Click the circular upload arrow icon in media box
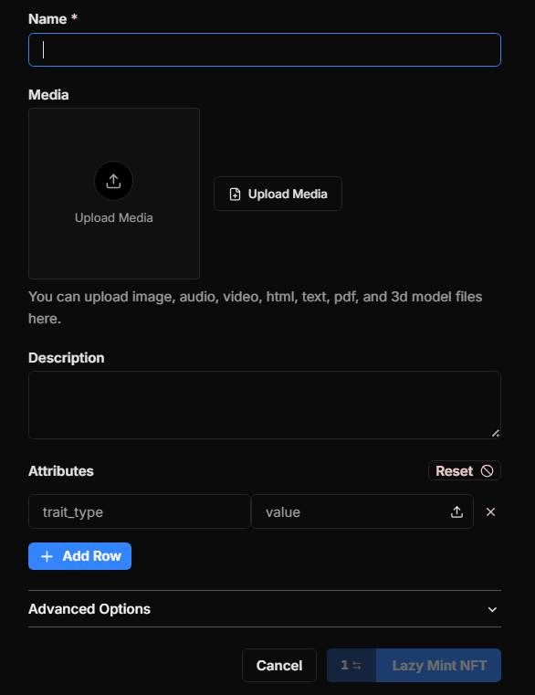This screenshot has height=695, width=535. click(x=113, y=181)
